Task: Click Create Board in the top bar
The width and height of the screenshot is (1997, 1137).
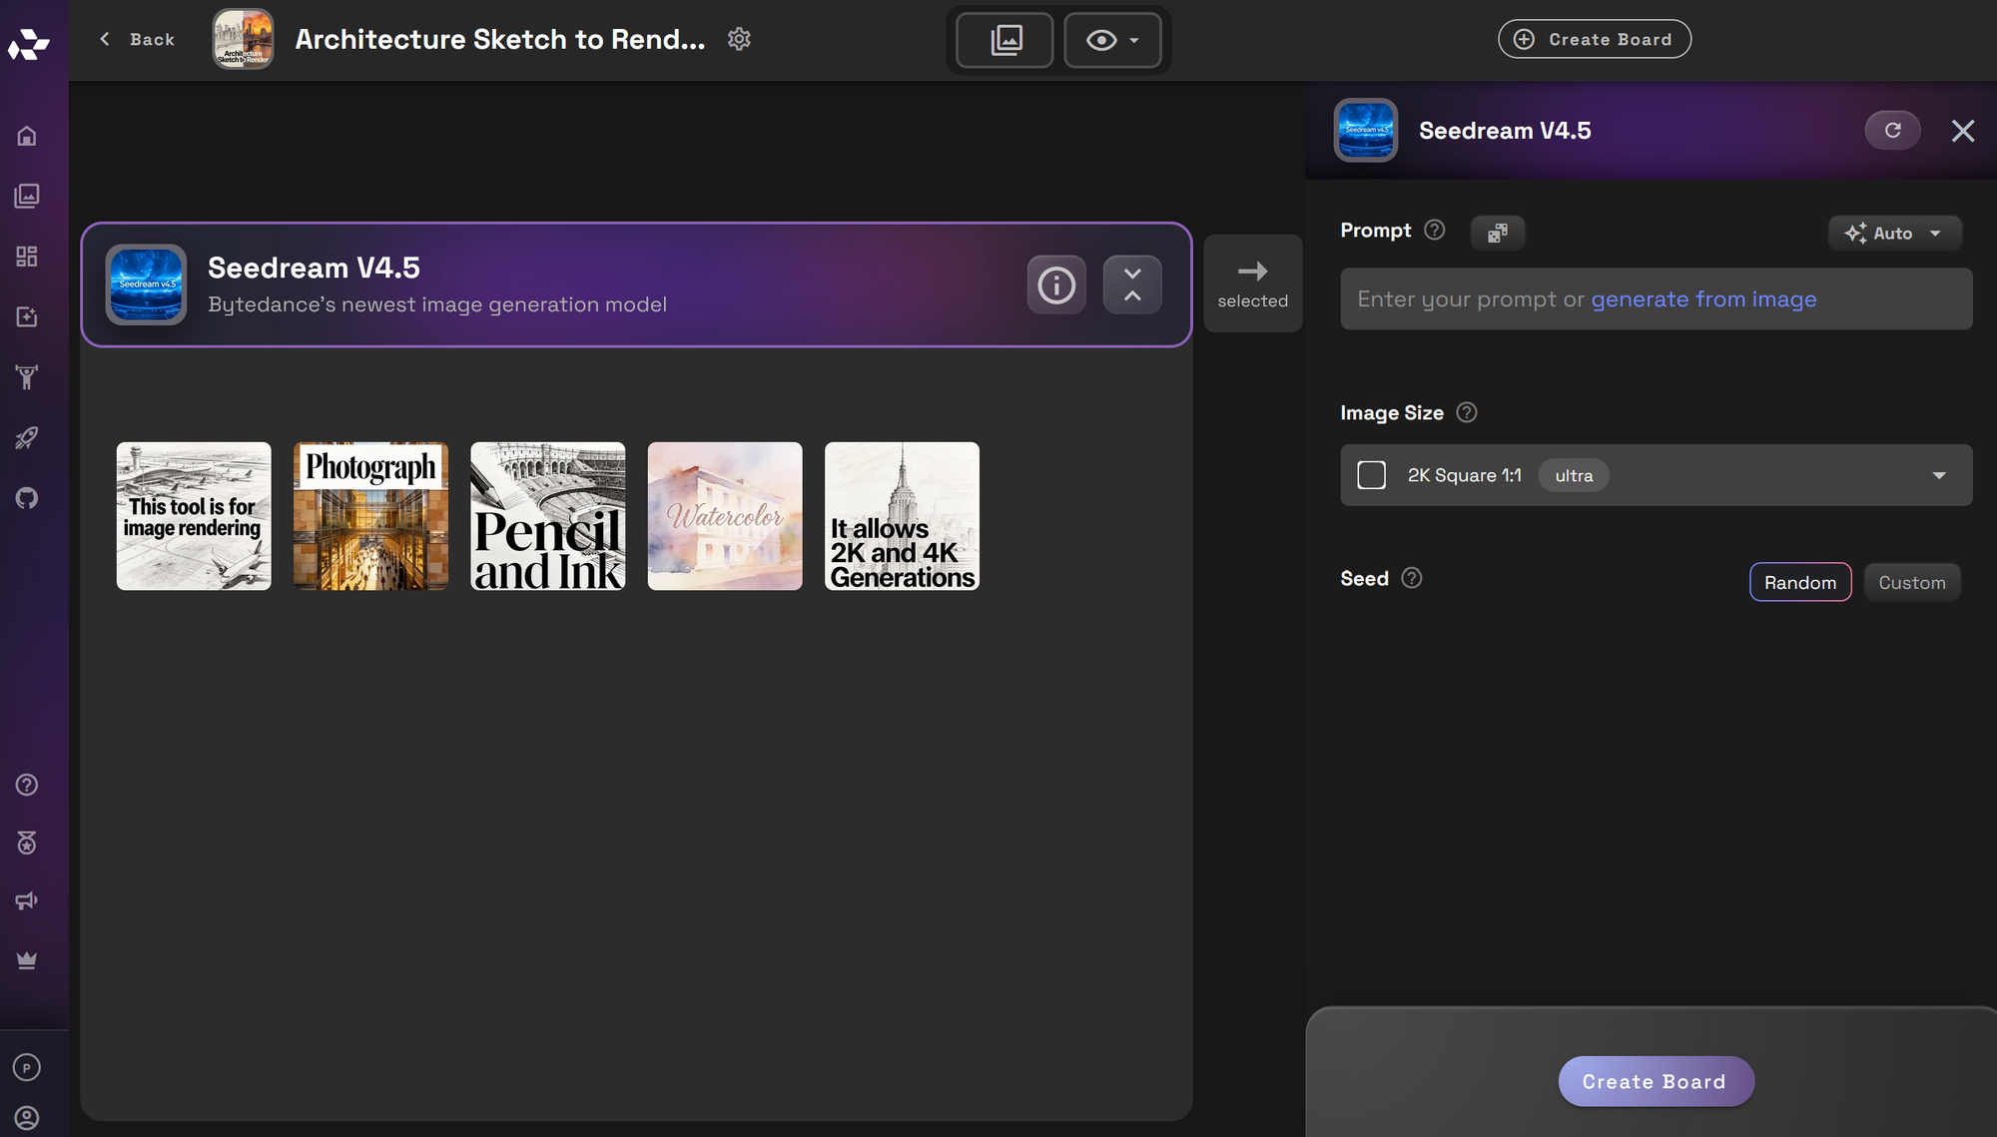Action: tap(1595, 39)
